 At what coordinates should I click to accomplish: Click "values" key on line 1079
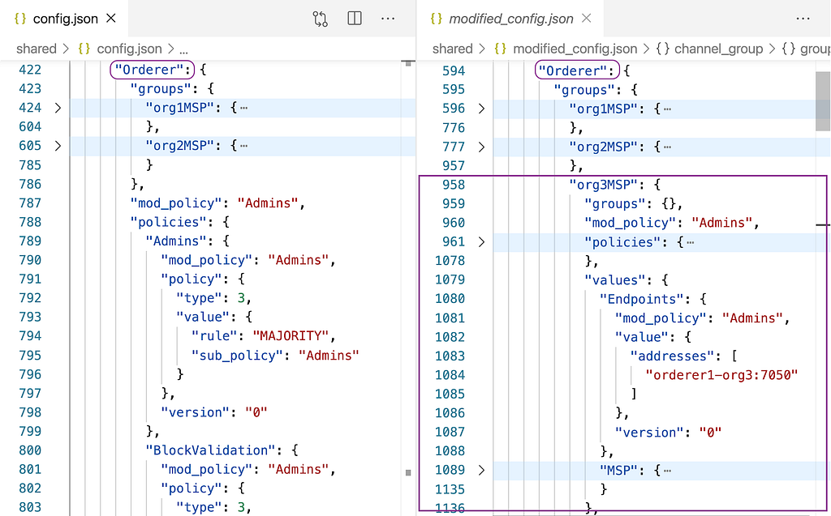[615, 280]
